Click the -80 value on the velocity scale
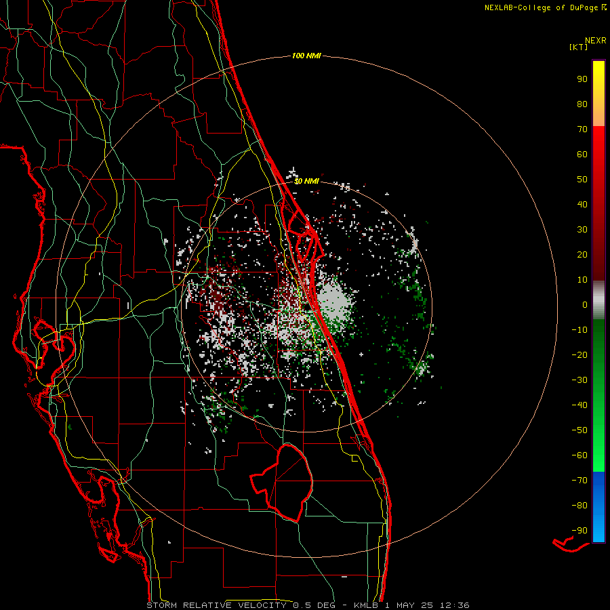The image size is (610, 610). point(579,506)
